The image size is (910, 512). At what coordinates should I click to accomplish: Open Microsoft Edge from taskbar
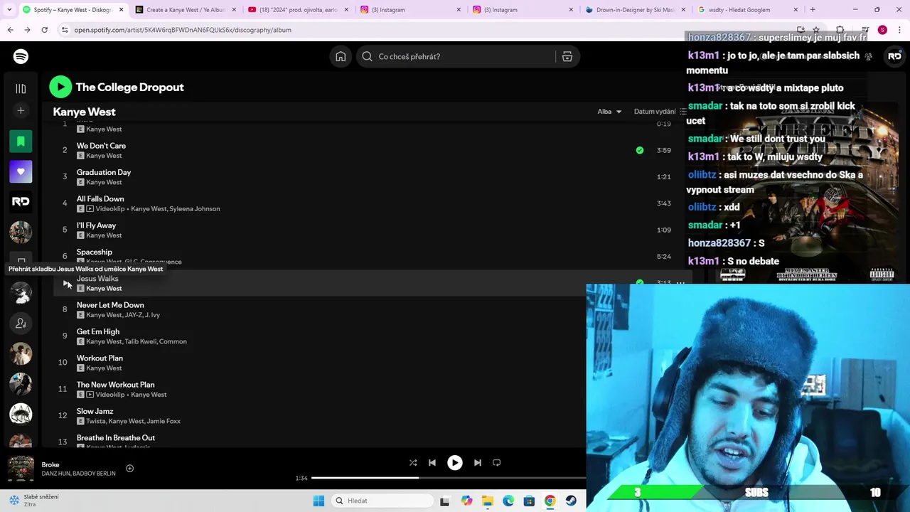coord(508,501)
